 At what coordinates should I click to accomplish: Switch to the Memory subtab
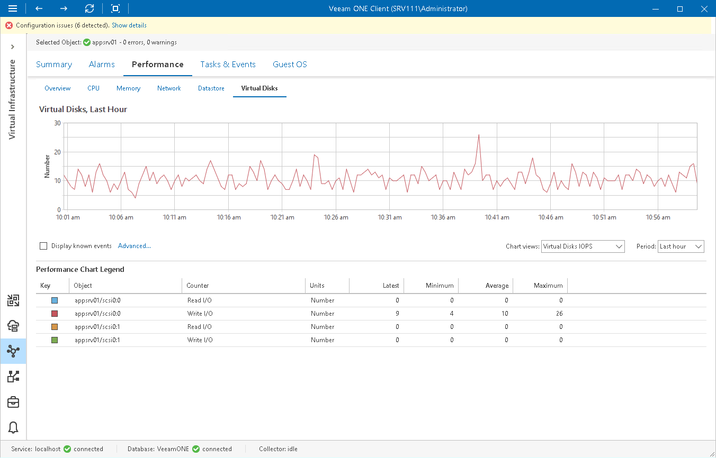coord(128,88)
